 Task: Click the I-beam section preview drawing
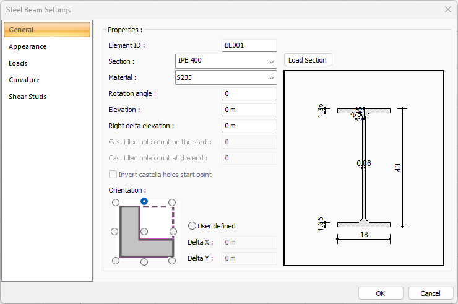click(x=364, y=168)
